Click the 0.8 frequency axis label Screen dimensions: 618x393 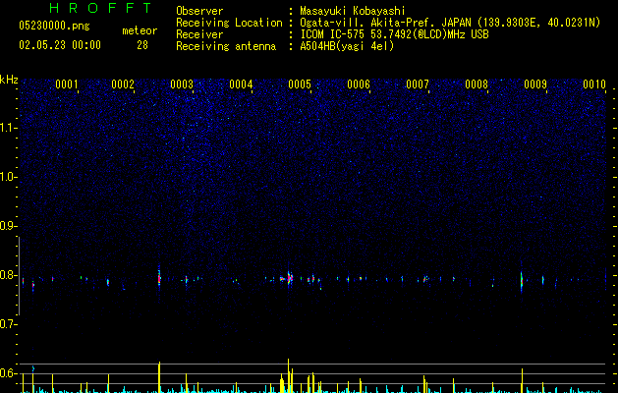coord(9,275)
